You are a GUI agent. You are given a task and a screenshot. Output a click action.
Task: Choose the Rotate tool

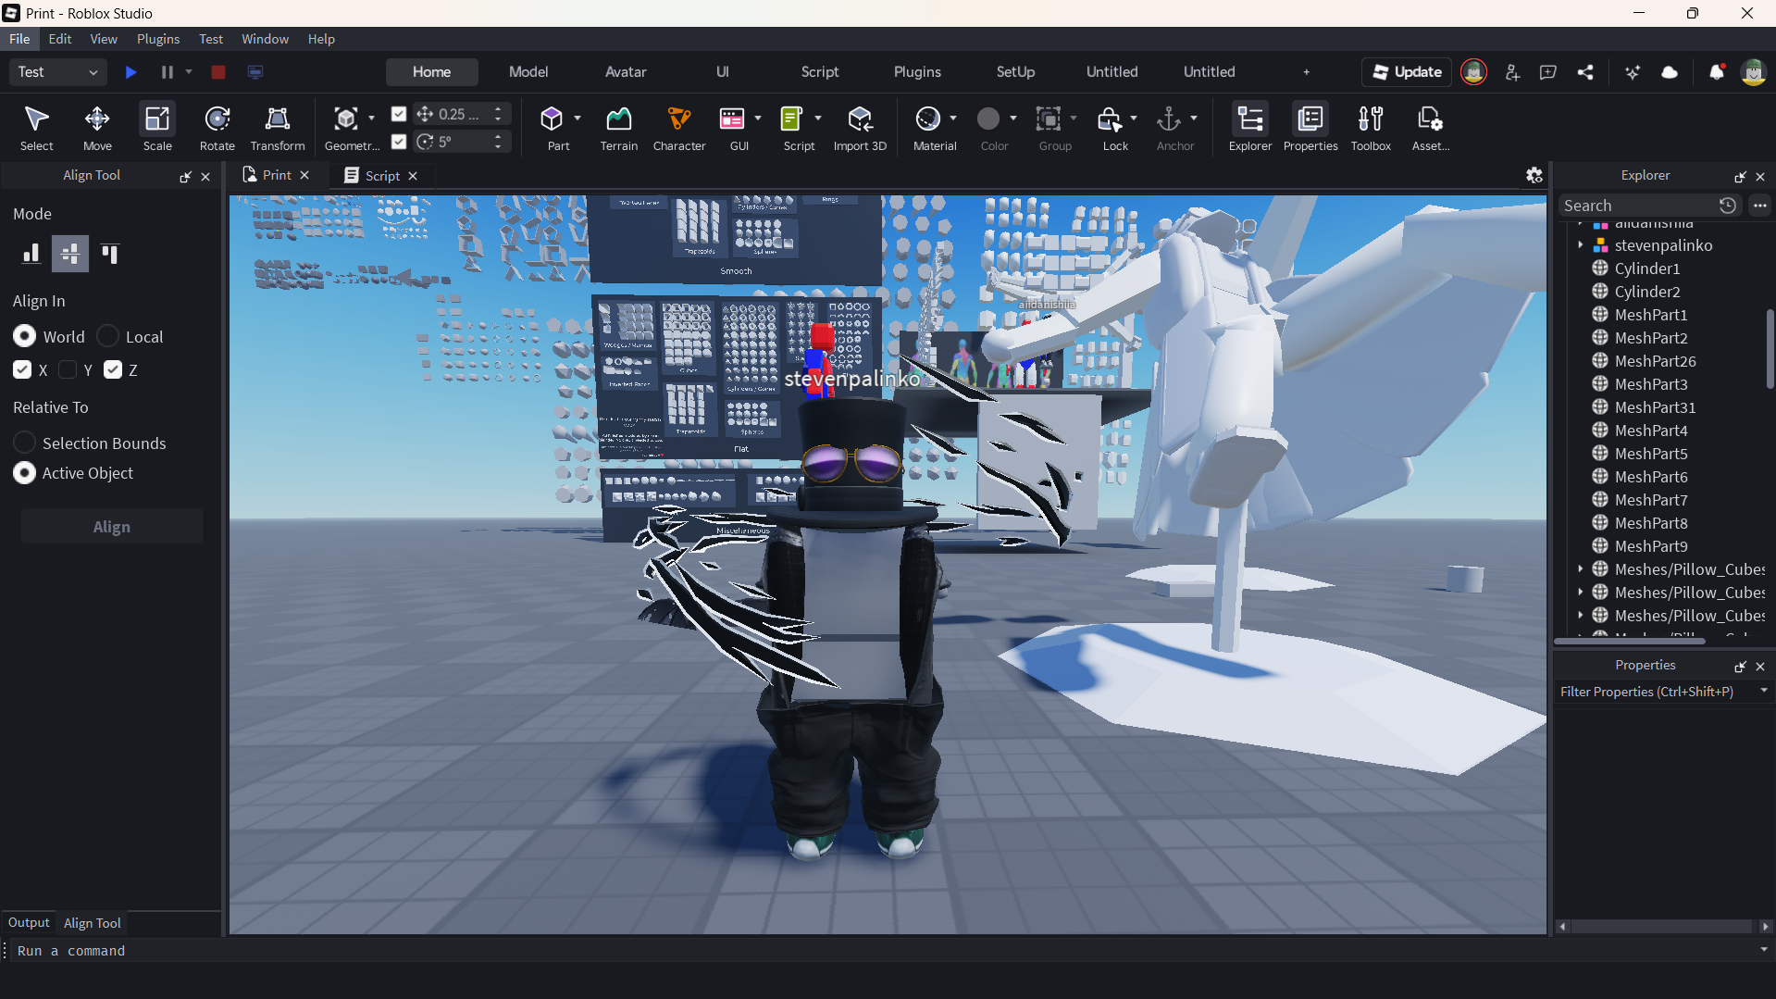coord(217,128)
